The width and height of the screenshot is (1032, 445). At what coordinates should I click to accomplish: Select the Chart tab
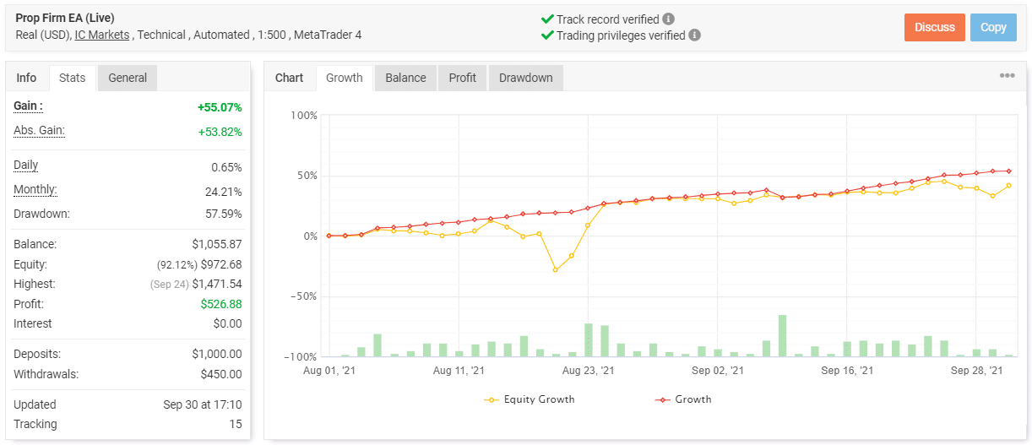[x=290, y=78]
